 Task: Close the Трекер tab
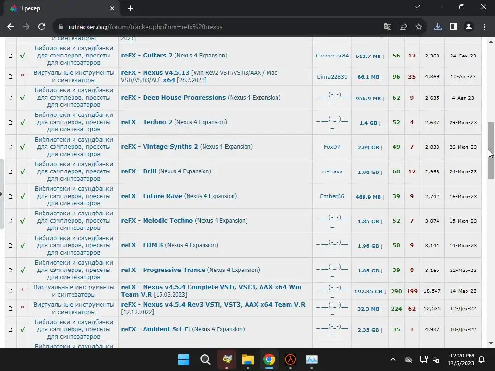[112, 8]
